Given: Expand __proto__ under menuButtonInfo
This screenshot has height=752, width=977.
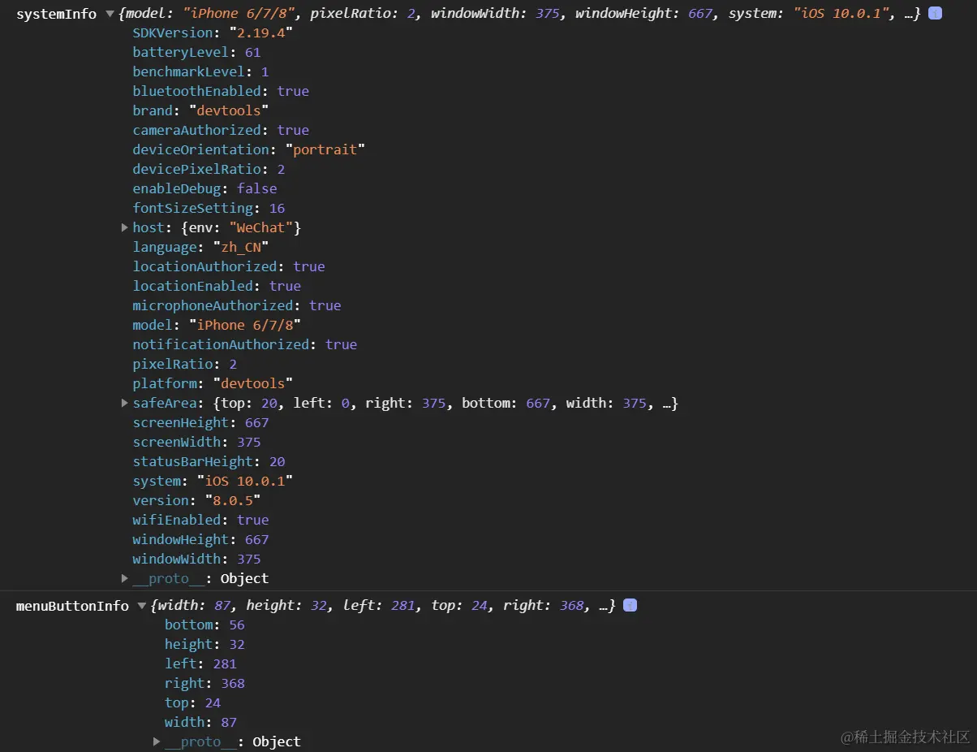Looking at the screenshot, I should pyautogui.click(x=157, y=741).
